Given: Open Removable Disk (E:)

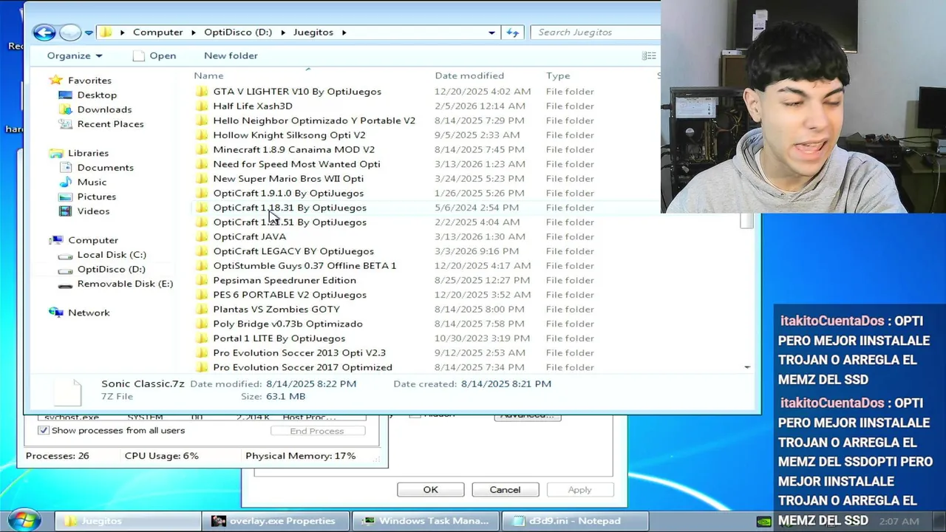Looking at the screenshot, I should click(x=125, y=284).
